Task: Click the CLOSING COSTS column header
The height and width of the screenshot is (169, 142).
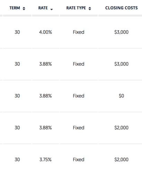Action: click(x=122, y=8)
